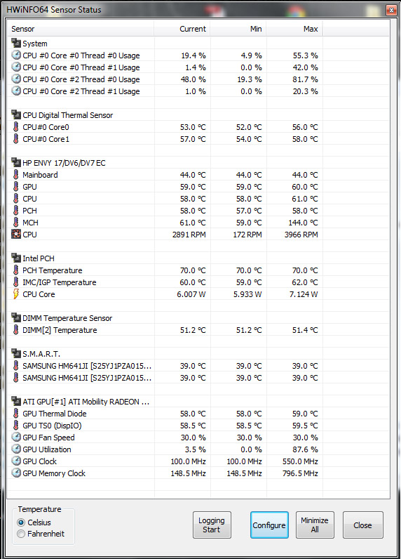Viewport: 401px width, 559px height.
Task: Select the CPU fan RPM icon
Action: pos(16,235)
